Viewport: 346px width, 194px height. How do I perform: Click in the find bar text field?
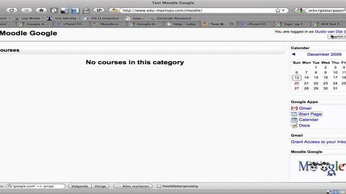[x=36, y=186]
